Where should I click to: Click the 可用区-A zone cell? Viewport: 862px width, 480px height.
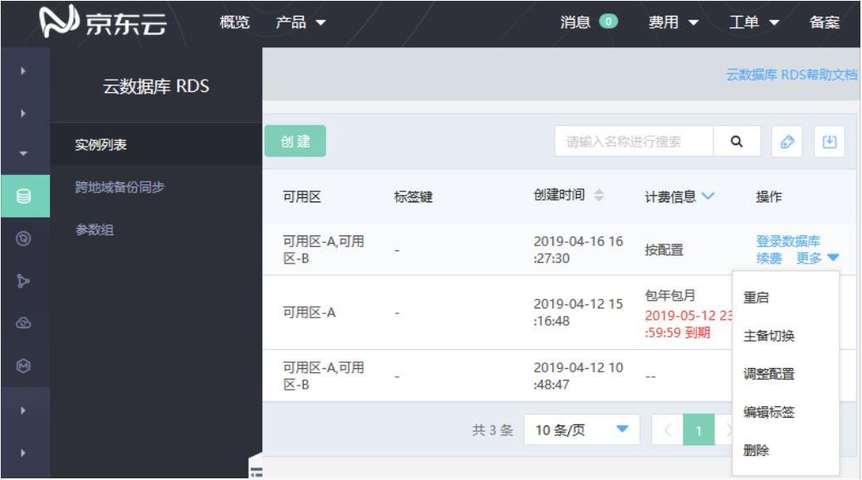pos(309,313)
